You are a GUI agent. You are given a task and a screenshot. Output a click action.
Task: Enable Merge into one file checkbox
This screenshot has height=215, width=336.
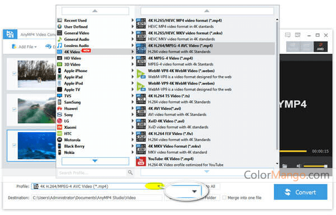pyautogui.click(x=224, y=198)
